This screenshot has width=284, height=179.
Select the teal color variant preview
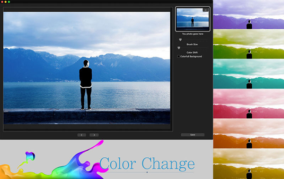tap(248, 74)
